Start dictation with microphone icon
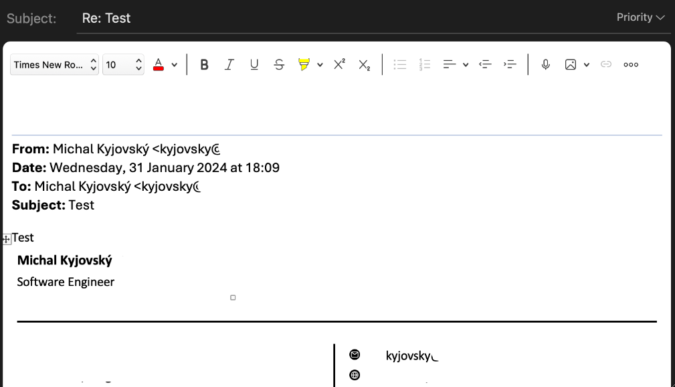The image size is (675, 387). point(545,65)
